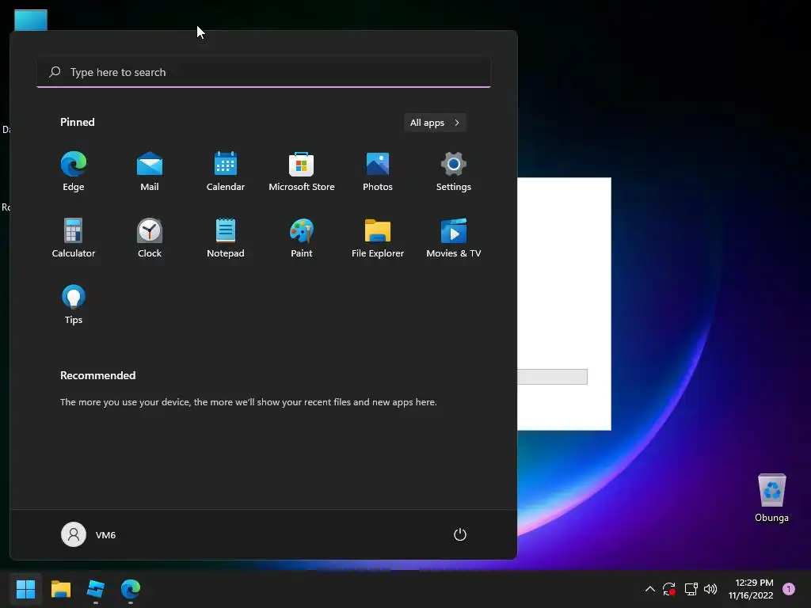Open Movies & TV app
Screen dimensions: 811x608
click(454, 238)
